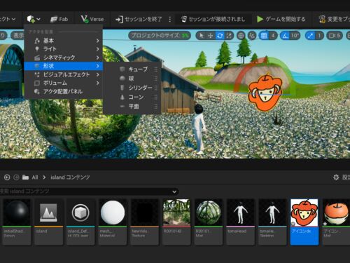Choose the translate (move) tool
This screenshot has width=350, height=263.
pyautogui.click(x=211, y=36)
